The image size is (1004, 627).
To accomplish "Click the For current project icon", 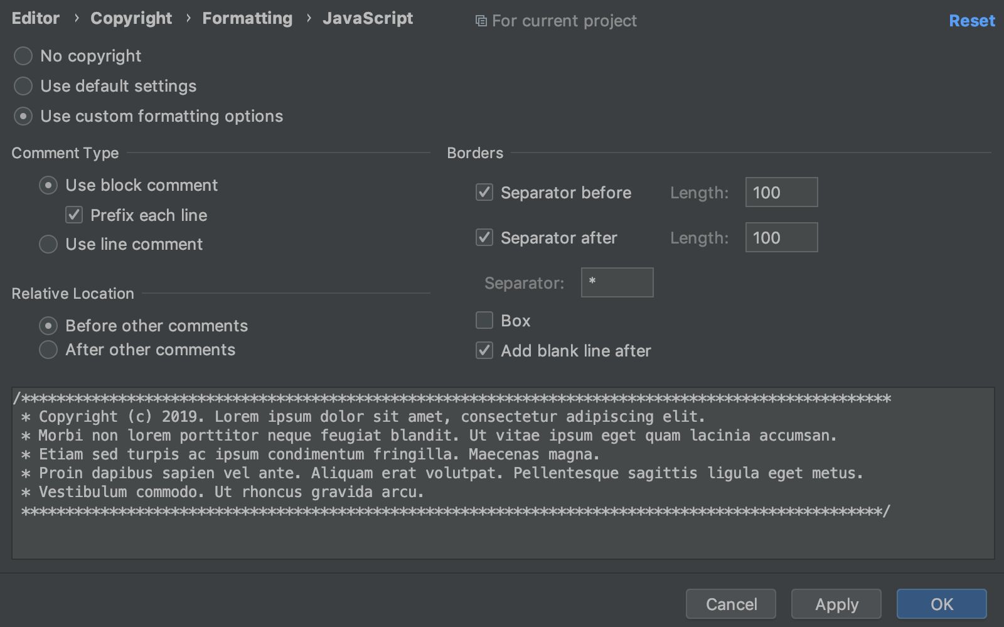I will 481,21.
